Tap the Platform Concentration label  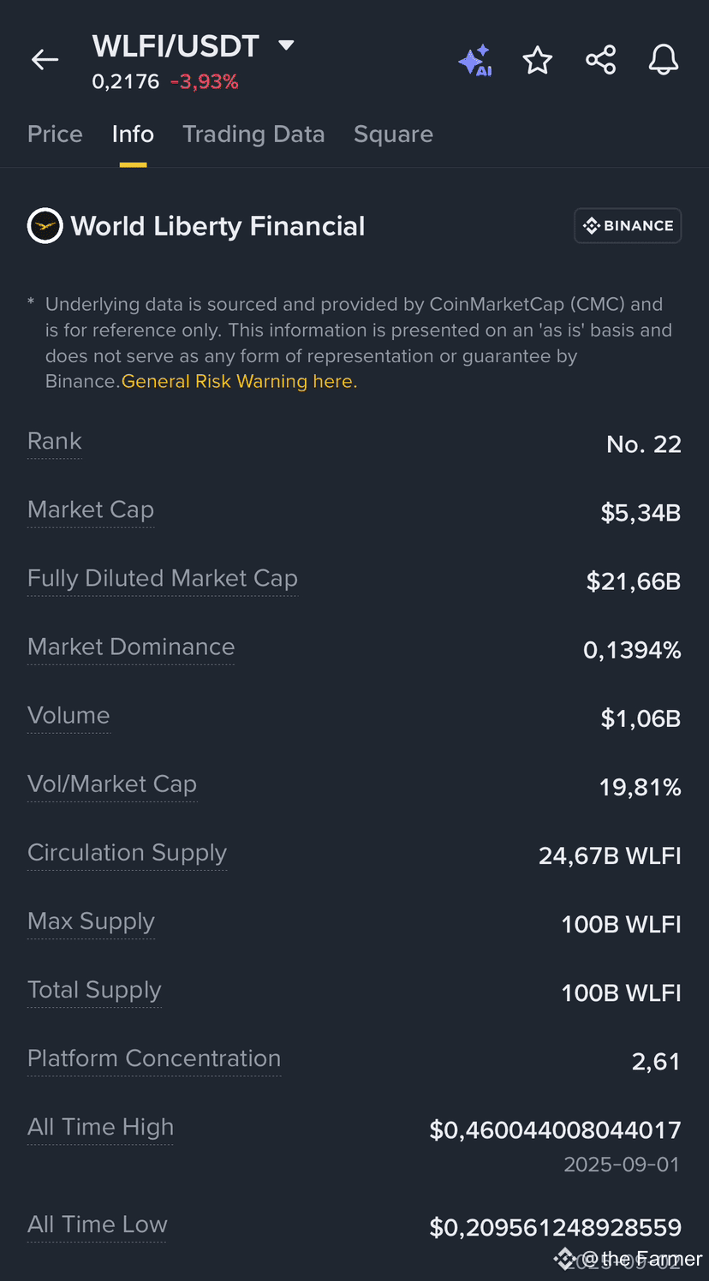(x=154, y=1058)
